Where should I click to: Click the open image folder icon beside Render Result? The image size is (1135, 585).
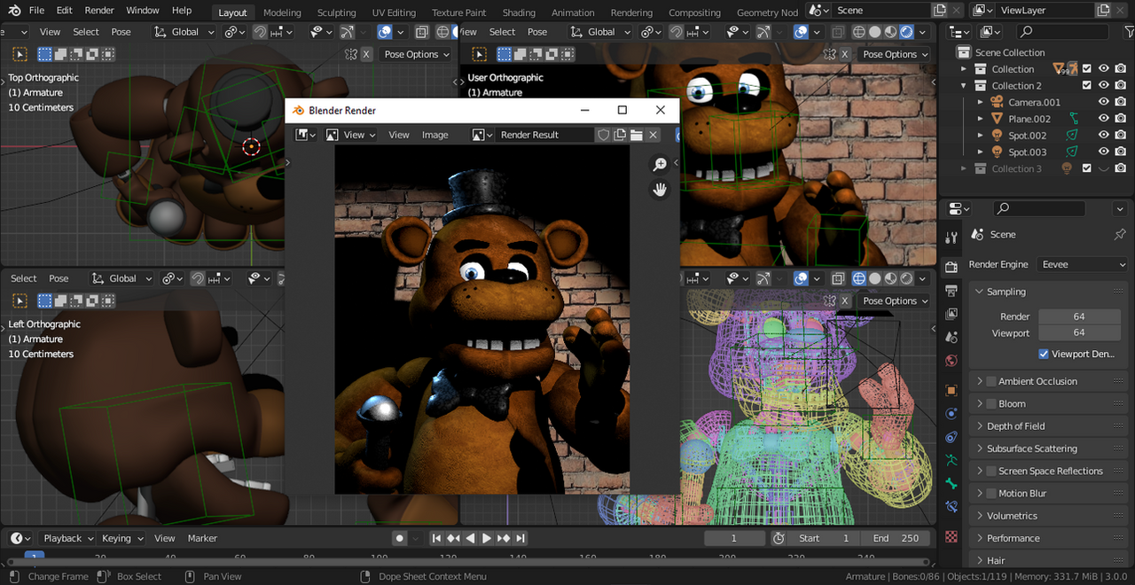point(636,135)
